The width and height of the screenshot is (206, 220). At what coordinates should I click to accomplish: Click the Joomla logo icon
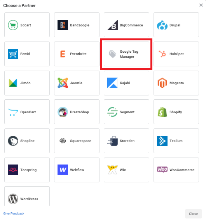[63, 83]
